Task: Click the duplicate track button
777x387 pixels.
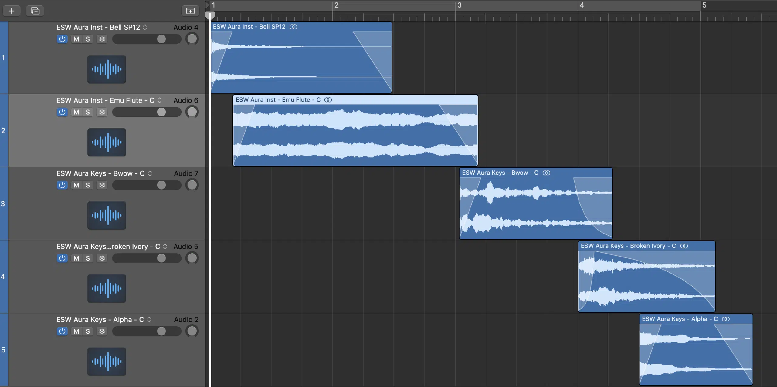Action: [x=35, y=11]
